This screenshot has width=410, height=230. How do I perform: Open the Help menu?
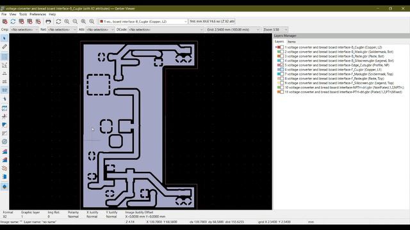click(53, 14)
